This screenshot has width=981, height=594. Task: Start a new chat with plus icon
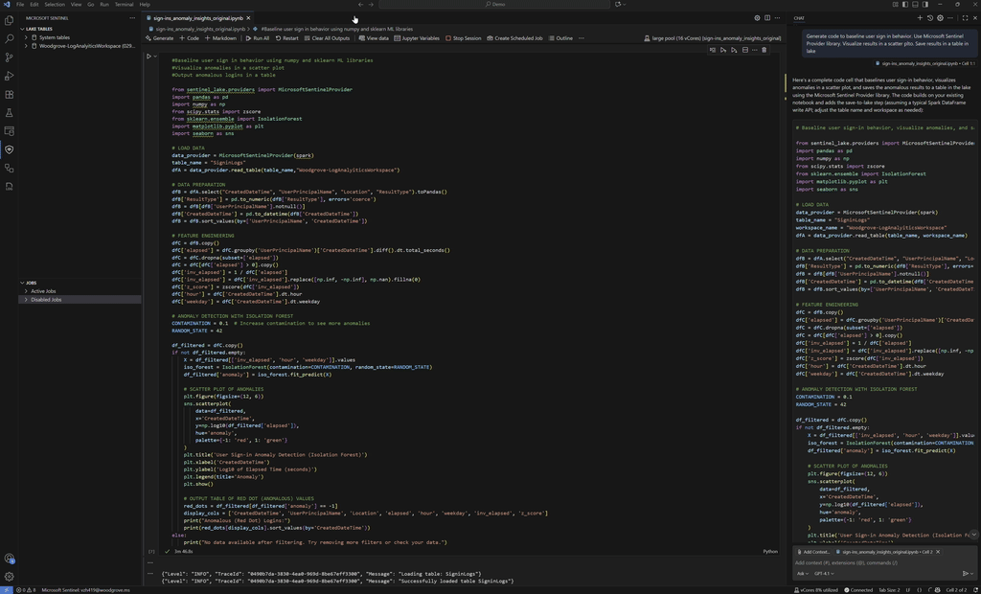click(x=920, y=17)
